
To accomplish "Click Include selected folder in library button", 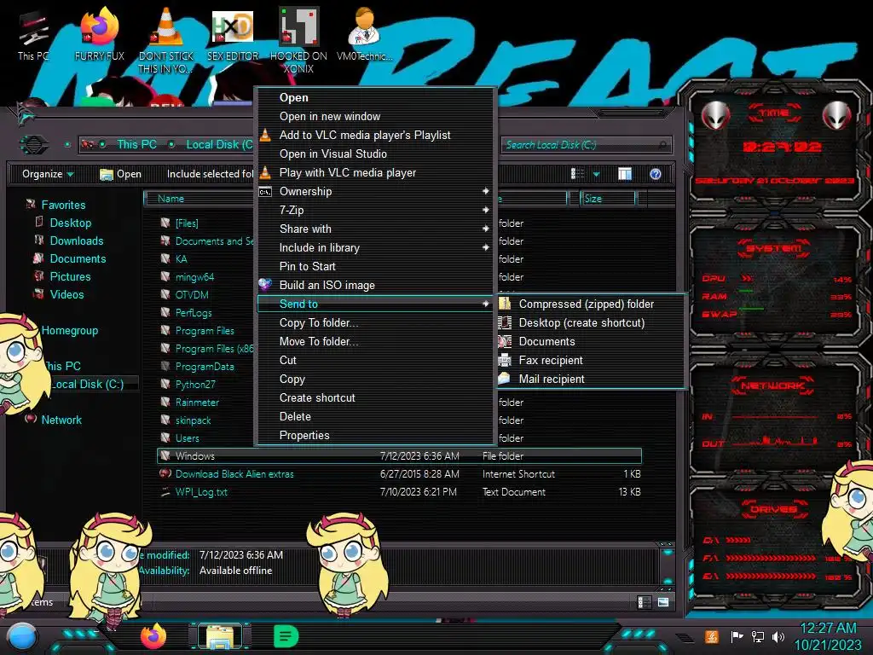I will coord(210,174).
